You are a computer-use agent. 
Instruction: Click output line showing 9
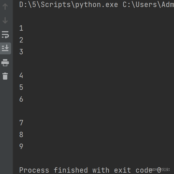(21, 147)
